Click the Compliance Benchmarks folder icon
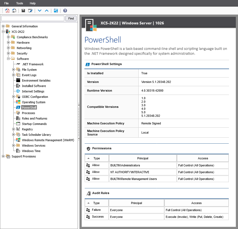 [x=13, y=37]
